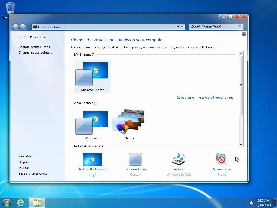
Task: Open recent pages dropdown next to Forward
Action: [x=28, y=27]
